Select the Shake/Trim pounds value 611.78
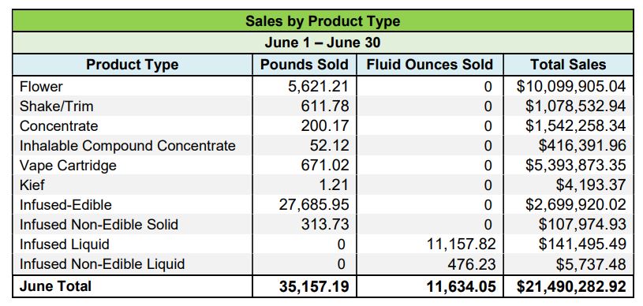Image resolution: width=643 pixels, height=306 pixels. [324, 106]
